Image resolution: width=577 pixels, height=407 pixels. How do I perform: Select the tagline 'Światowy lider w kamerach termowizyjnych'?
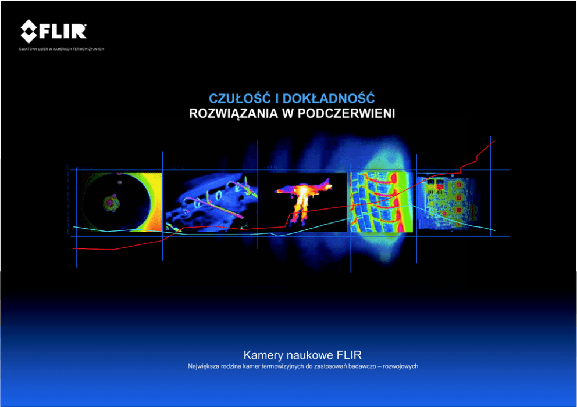tap(62, 49)
